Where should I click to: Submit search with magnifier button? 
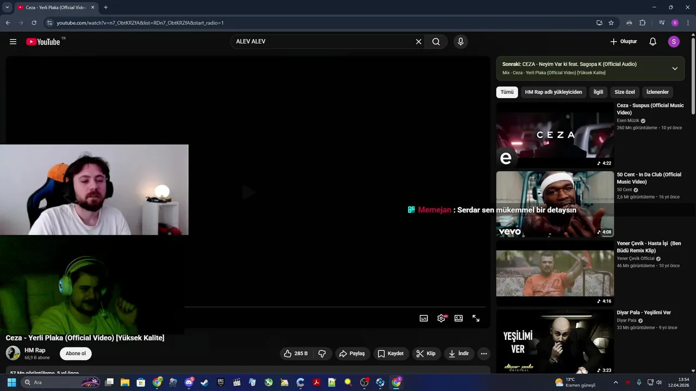[x=436, y=42]
